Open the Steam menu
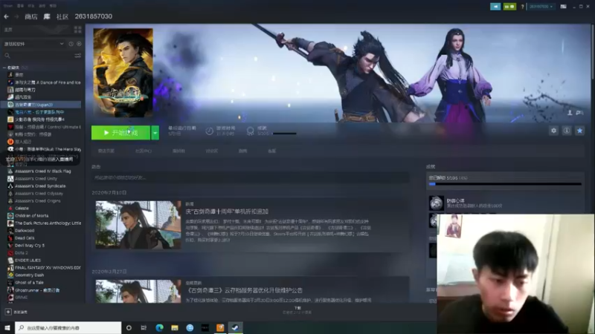 [8, 6]
